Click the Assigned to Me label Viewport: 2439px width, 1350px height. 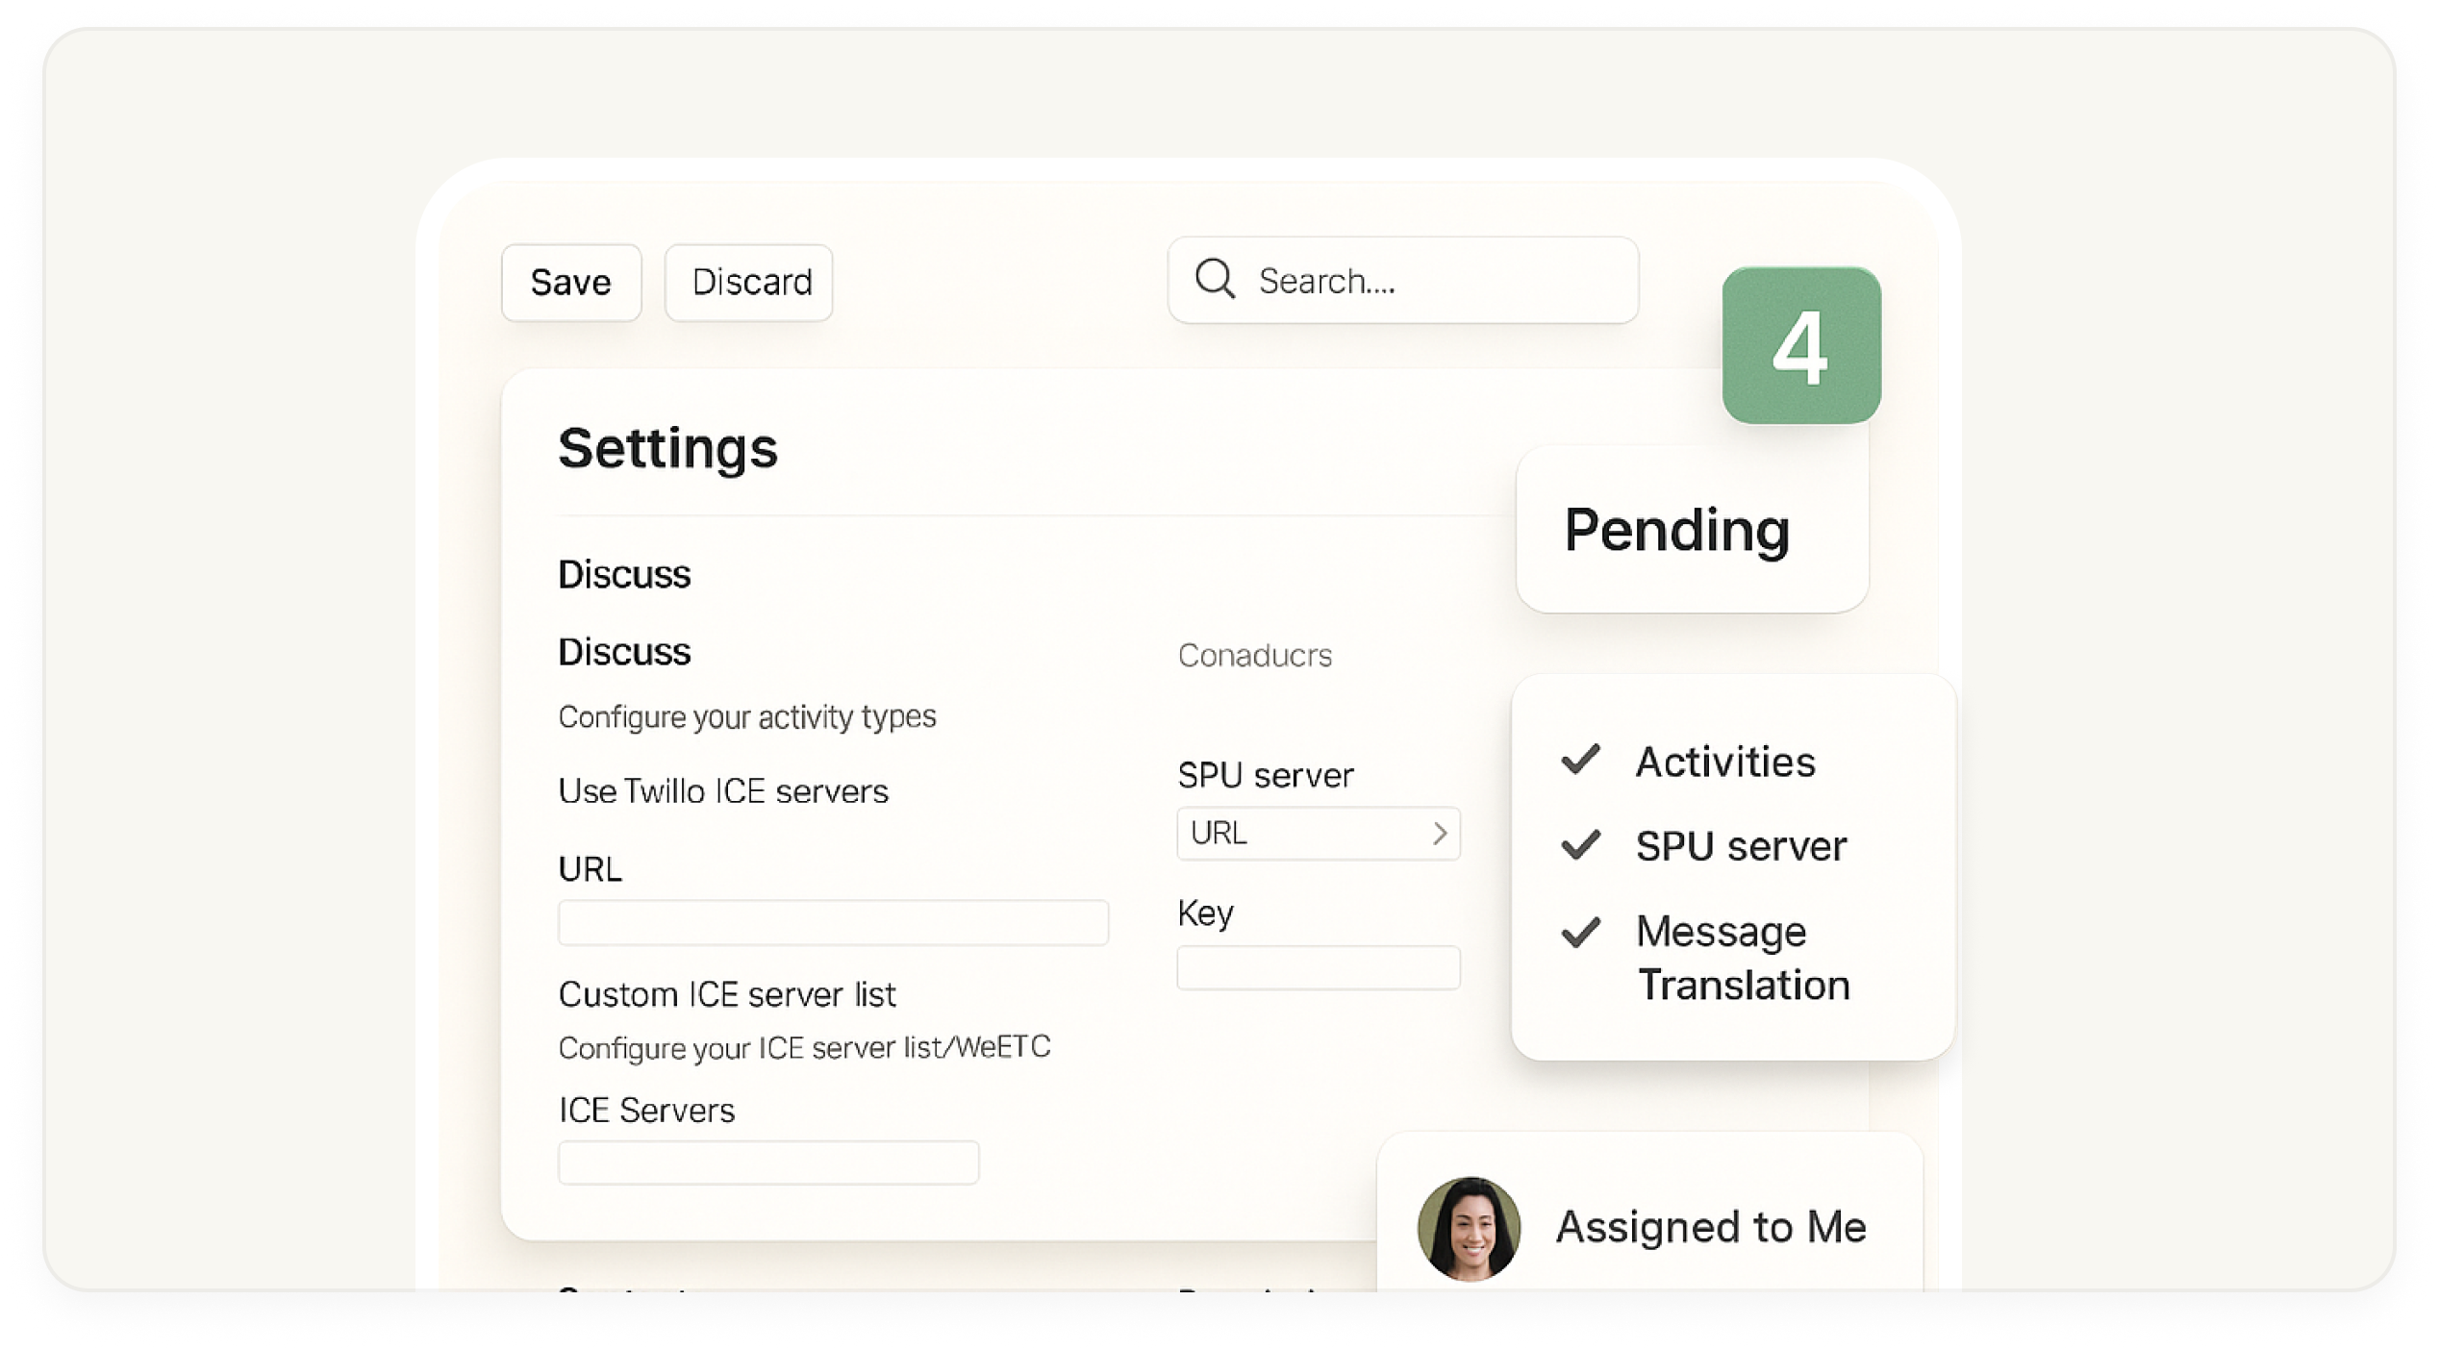tap(1710, 1227)
